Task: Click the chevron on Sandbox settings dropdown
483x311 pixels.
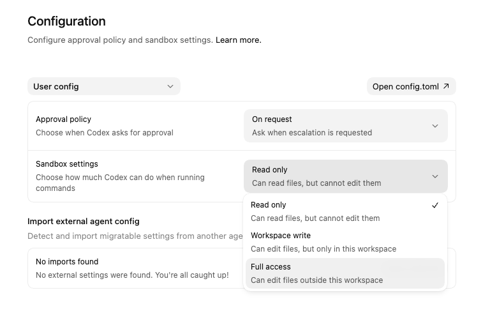Action: tap(435, 176)
